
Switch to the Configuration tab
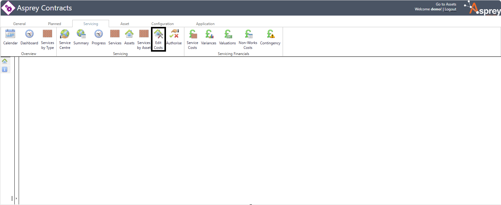click(162, 24)
